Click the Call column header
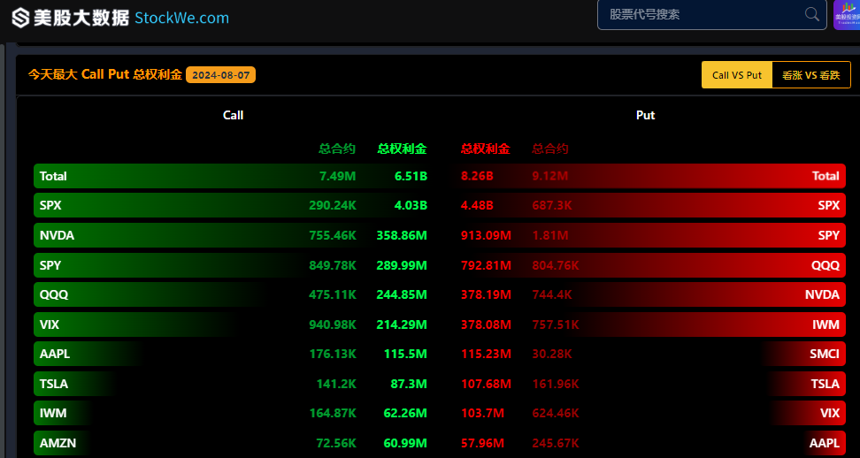 click(x=233, y=115)
